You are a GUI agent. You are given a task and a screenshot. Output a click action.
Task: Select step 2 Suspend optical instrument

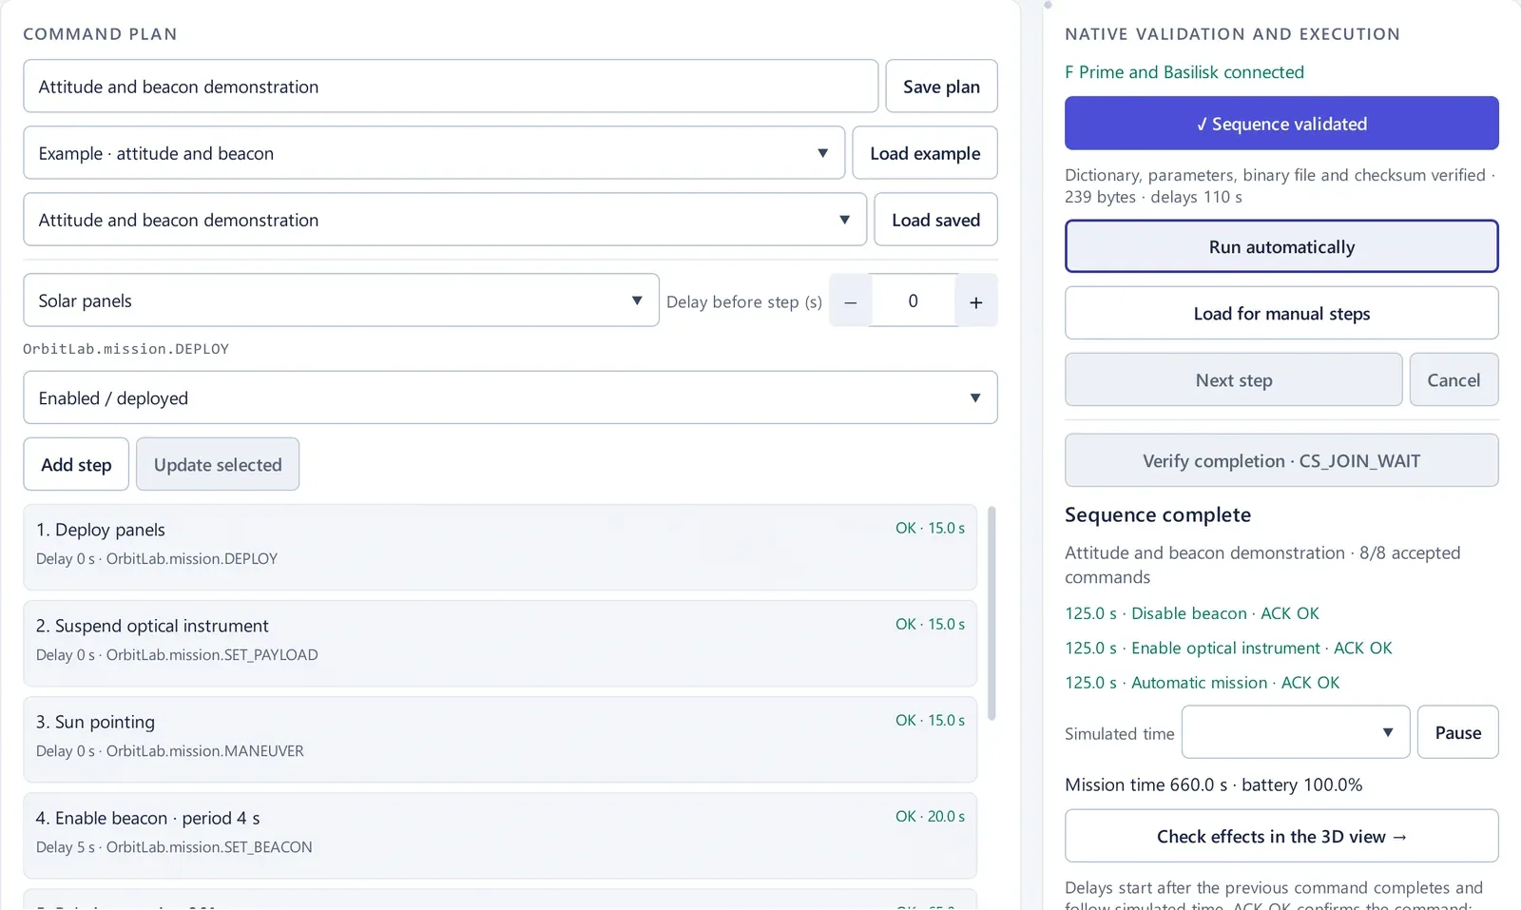tap(500, 643)
